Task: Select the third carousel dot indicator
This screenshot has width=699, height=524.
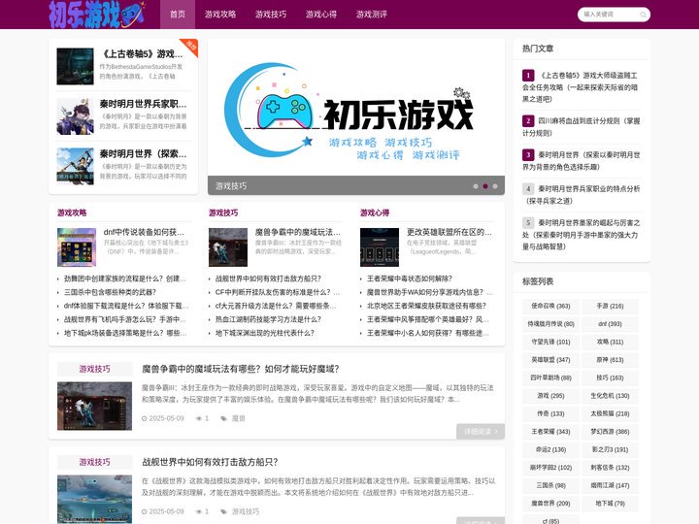Action: click(x=495, y=186)
